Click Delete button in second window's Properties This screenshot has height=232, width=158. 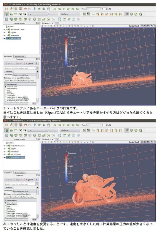[x=29, y=180]
